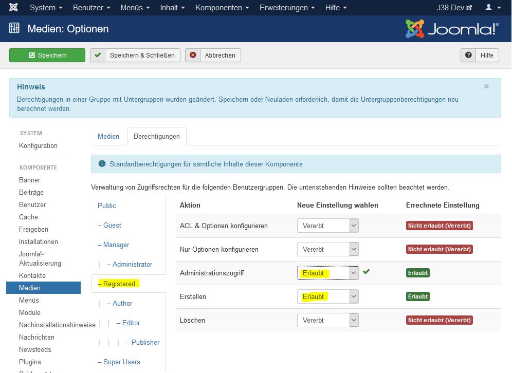Viewport: 512px width, 373px height.
Task: Click the Joomla starburst icon in the menubar
Action: [x=13, y=7]
